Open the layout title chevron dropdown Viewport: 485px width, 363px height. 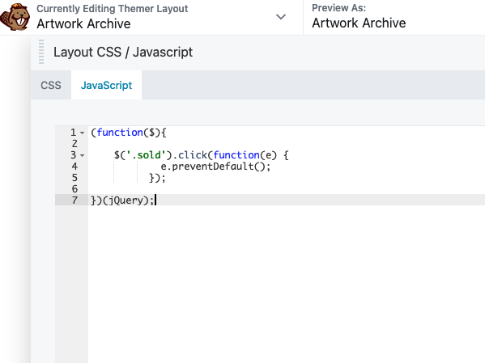coord(280,17)
